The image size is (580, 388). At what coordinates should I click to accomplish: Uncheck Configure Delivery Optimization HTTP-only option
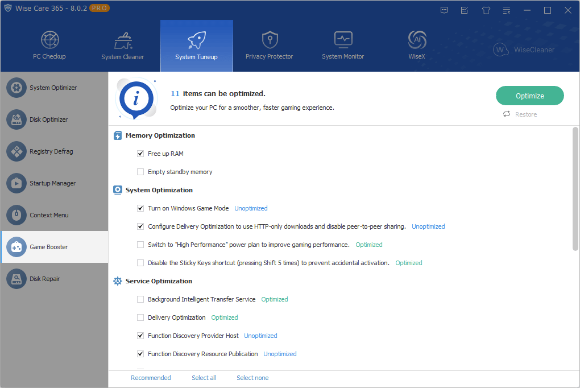(x=140, y=226)
